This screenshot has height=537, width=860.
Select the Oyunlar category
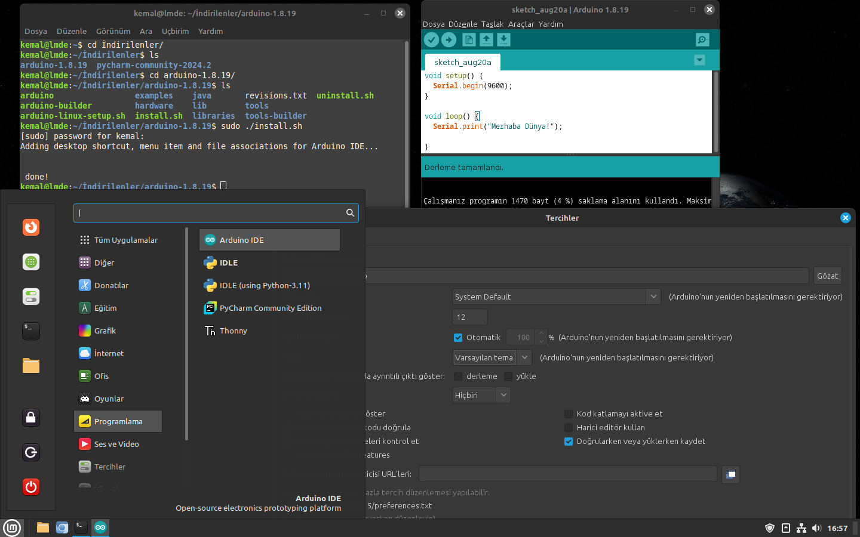coord(118,399)
